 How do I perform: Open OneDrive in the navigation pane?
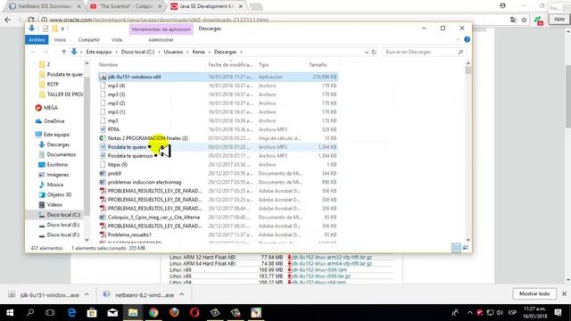(50, 121)
